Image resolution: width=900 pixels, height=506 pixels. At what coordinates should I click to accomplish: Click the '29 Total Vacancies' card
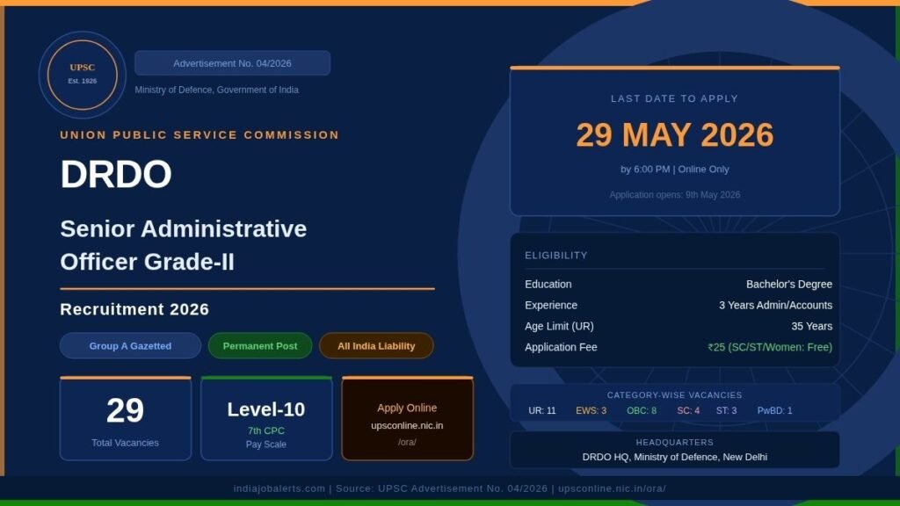[125, 418]
